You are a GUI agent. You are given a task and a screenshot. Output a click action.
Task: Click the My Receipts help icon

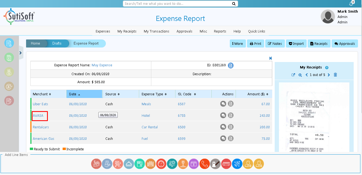[327, 68]
